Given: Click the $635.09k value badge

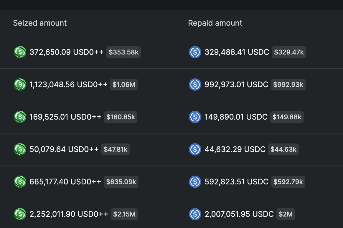Looking at the screenshot, I should [x=121, y=182].
